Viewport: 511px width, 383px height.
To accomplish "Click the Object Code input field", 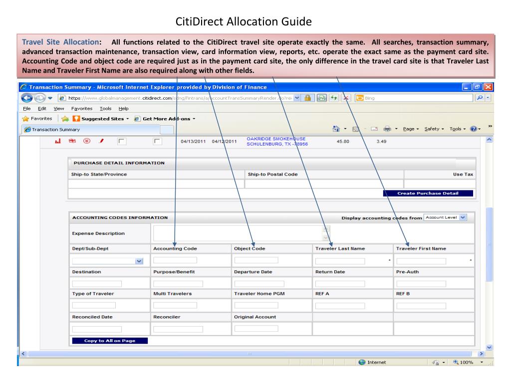I will click(256, 260).
